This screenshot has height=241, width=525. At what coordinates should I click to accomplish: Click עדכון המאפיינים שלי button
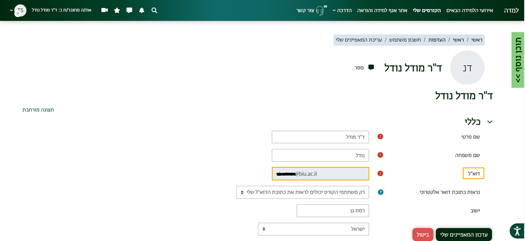tap(463, 235)
